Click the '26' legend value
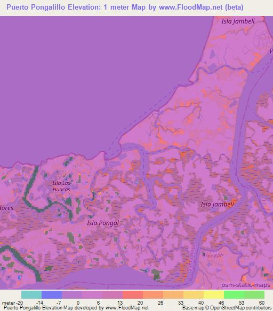The image size is (273, 311). point(160,303)
